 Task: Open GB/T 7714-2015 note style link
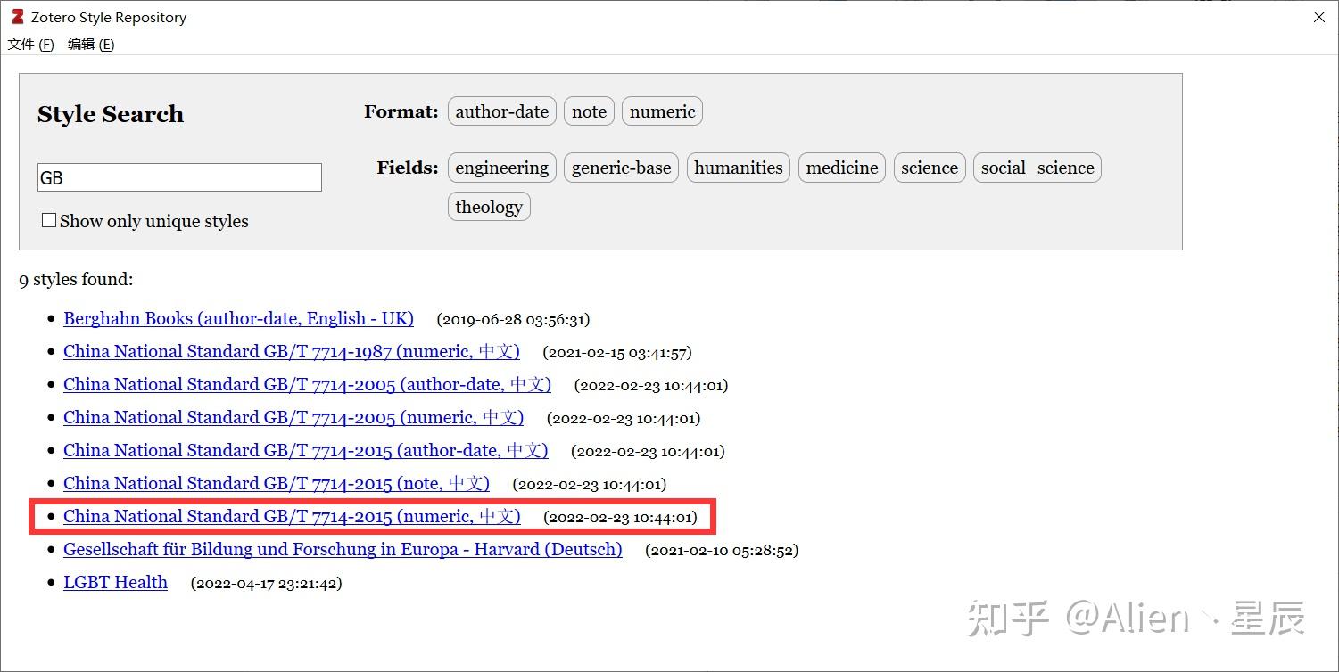pyautogui.click(x=277, y=483)
